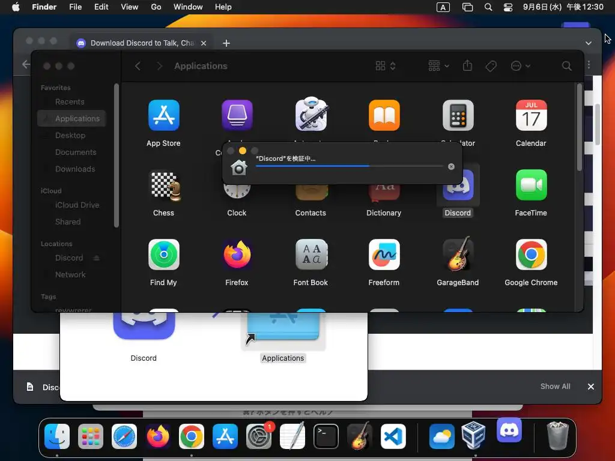This screenshot has height=461, width=615.
Task: Open System Settings from the Dock
Action: tap(259, 436)
